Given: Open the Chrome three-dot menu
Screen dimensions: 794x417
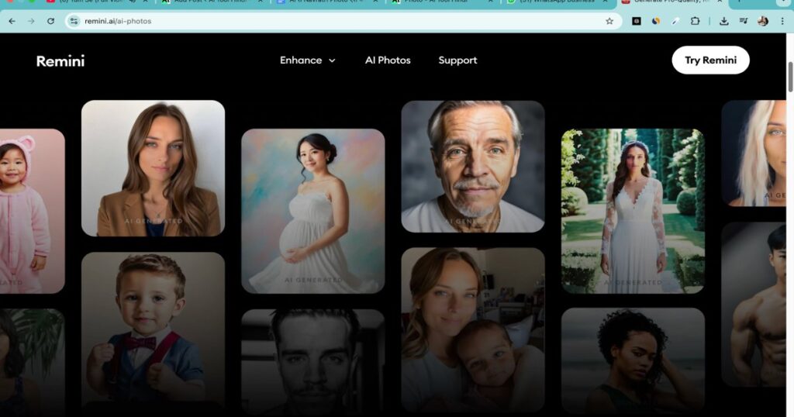Looking at the screenshot, I should [783, 21].
